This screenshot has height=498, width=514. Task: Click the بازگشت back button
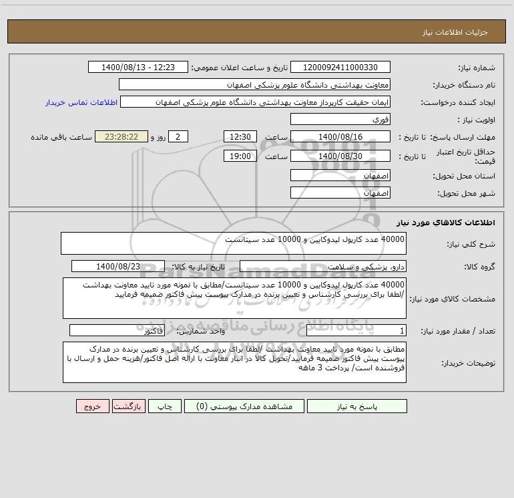coord(128,406)
